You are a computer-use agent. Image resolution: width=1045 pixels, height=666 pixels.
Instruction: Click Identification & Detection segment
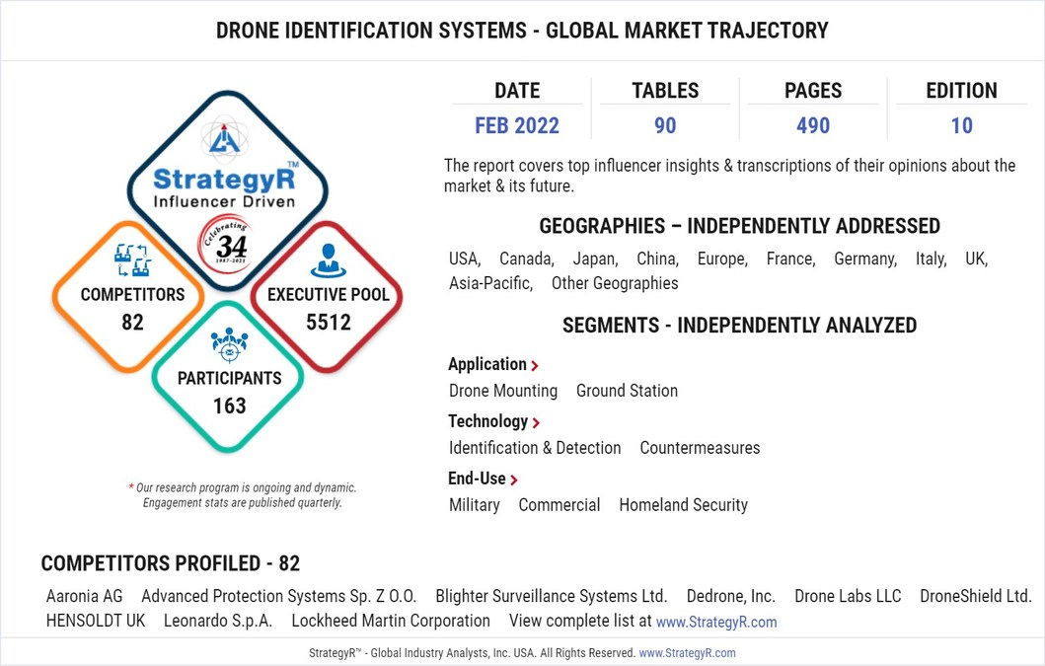click(535, 448)
